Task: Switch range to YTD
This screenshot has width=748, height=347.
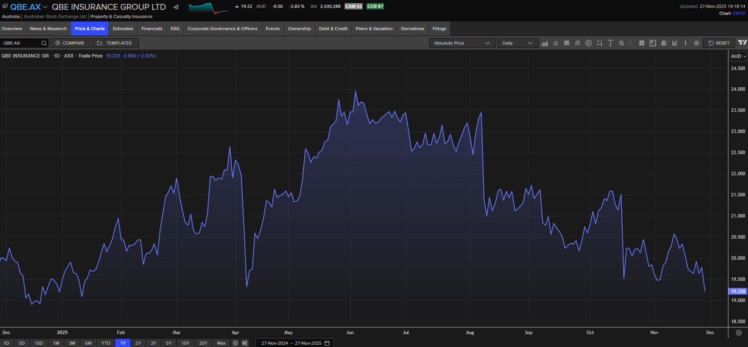Action: pos(106,343)
